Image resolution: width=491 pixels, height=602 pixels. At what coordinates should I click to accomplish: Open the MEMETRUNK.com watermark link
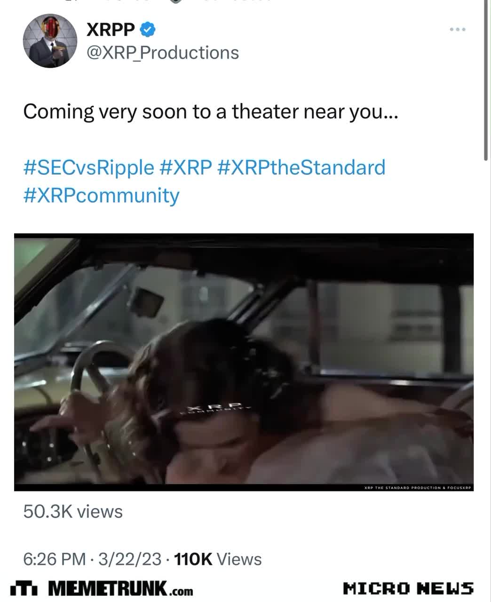click(x=120, y=588)
